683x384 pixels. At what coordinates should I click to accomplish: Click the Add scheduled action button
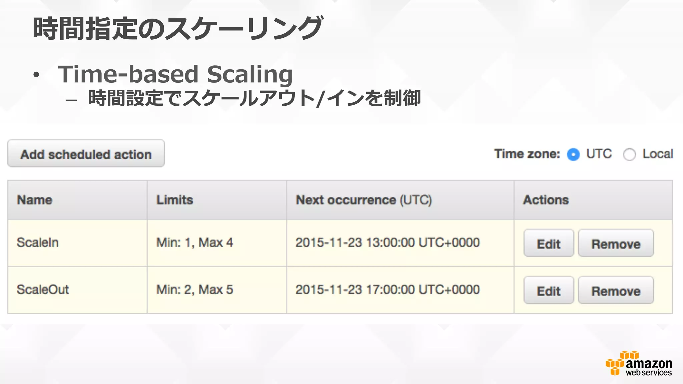click(86, 154)
